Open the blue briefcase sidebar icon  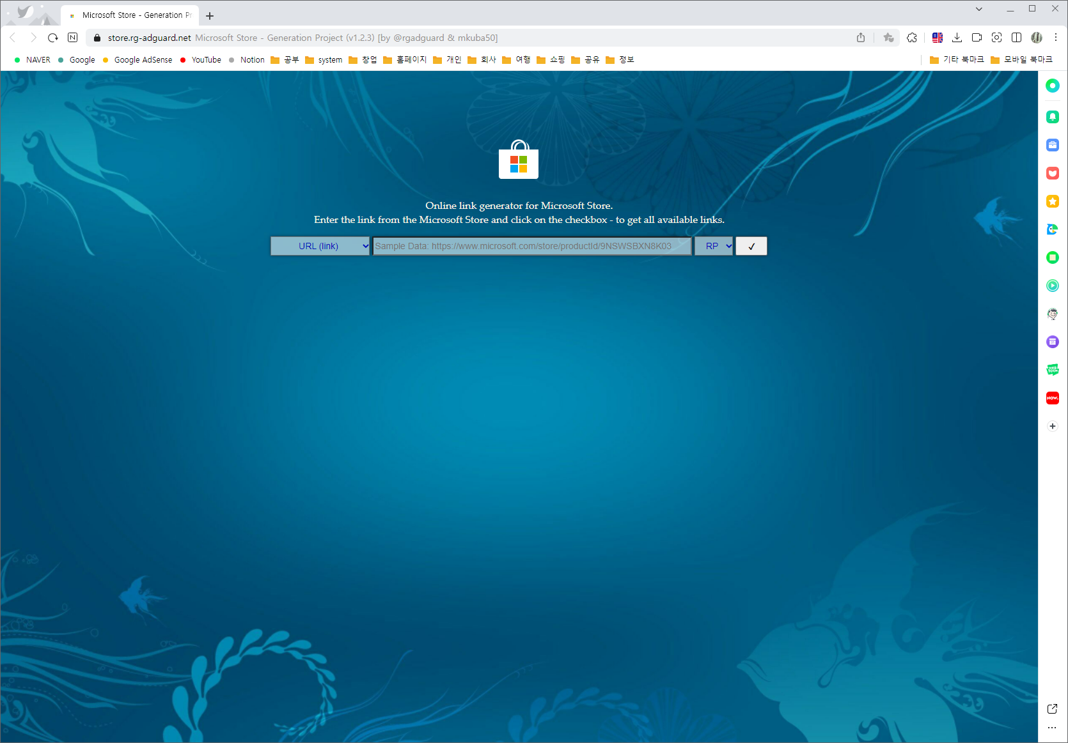[1053, 145]
